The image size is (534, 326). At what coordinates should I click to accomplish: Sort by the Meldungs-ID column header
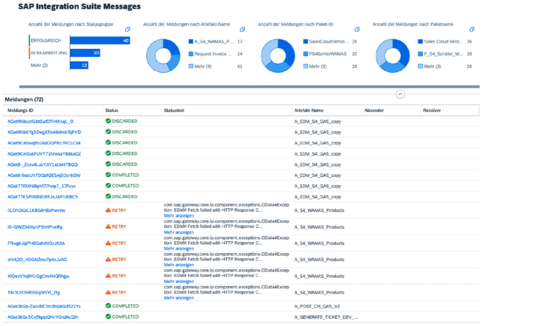click(x=20, y=110)
